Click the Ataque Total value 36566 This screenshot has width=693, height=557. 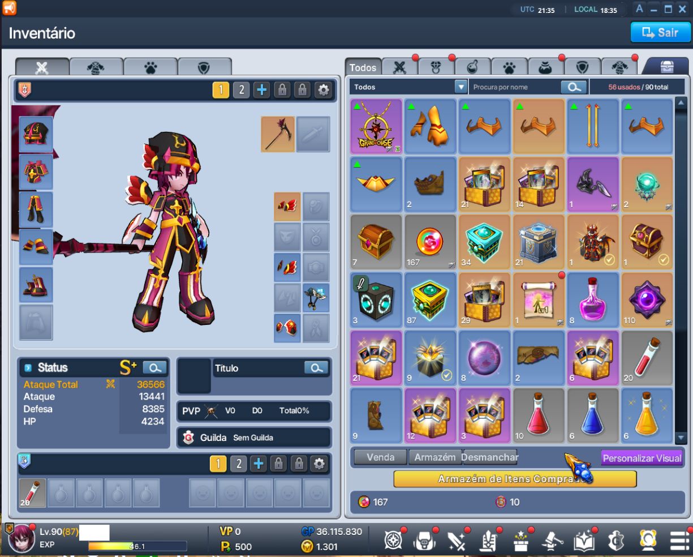pyautogui.click(x=150, y=384)
